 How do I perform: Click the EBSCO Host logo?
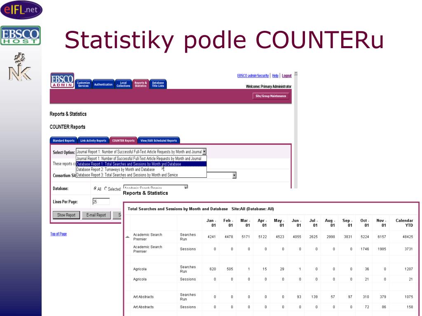pos(21,35)
